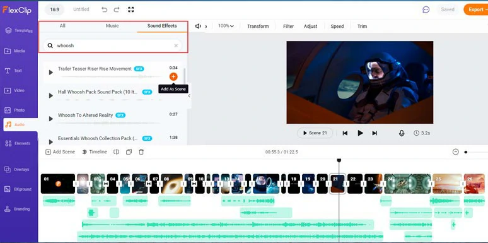Open the 16:9 aspect ratio selector
Image resolution: width=488 pixels, height=243 pixels.
(x=55, y=9)
